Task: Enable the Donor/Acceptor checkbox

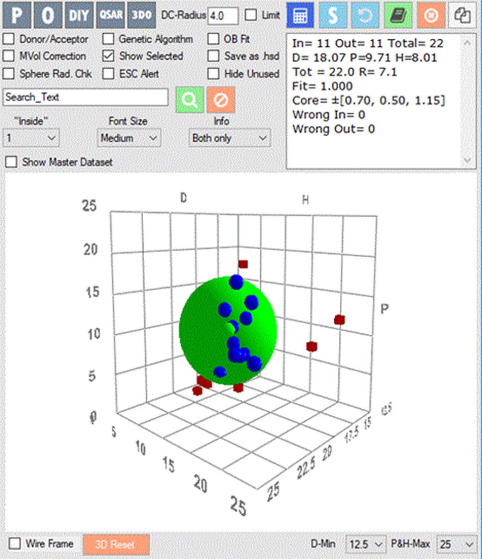Action: click(9, 39)
